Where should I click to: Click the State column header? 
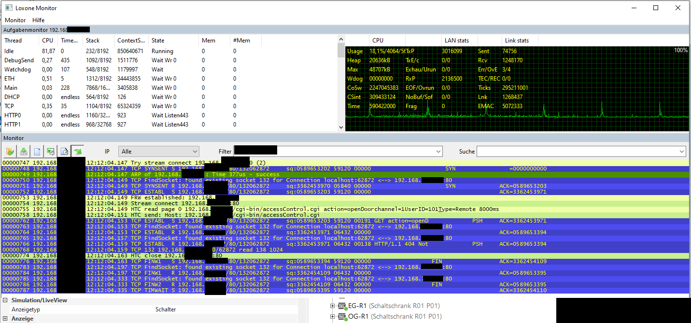click(x=158, y=41)
